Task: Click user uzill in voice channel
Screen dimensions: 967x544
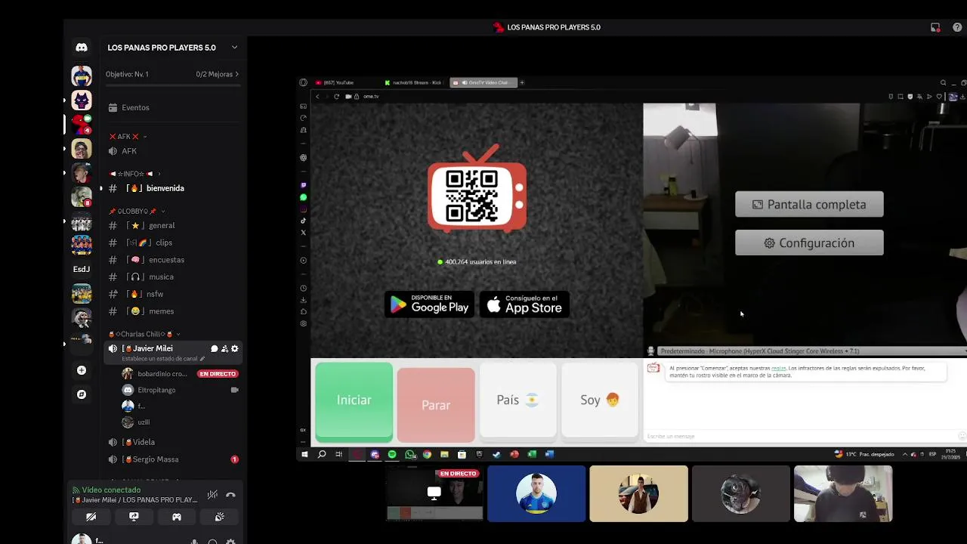Action: 180,422
